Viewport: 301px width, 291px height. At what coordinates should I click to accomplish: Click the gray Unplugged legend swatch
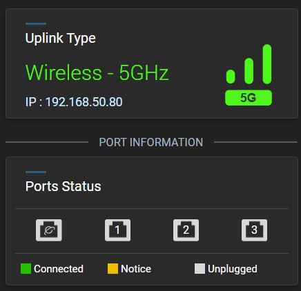click(200, 269)
